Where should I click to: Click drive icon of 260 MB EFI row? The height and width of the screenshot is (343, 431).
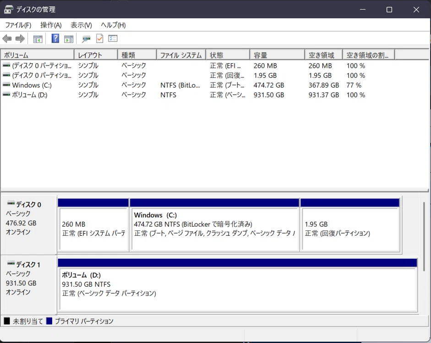coord(6,65)
